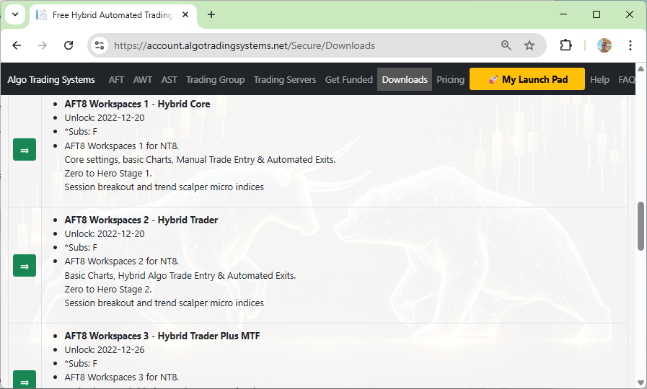Select the Free Hybrid Automated Trading tab
Screen dimensions: 647x389
pyautogui.click(x=113, y=15)
